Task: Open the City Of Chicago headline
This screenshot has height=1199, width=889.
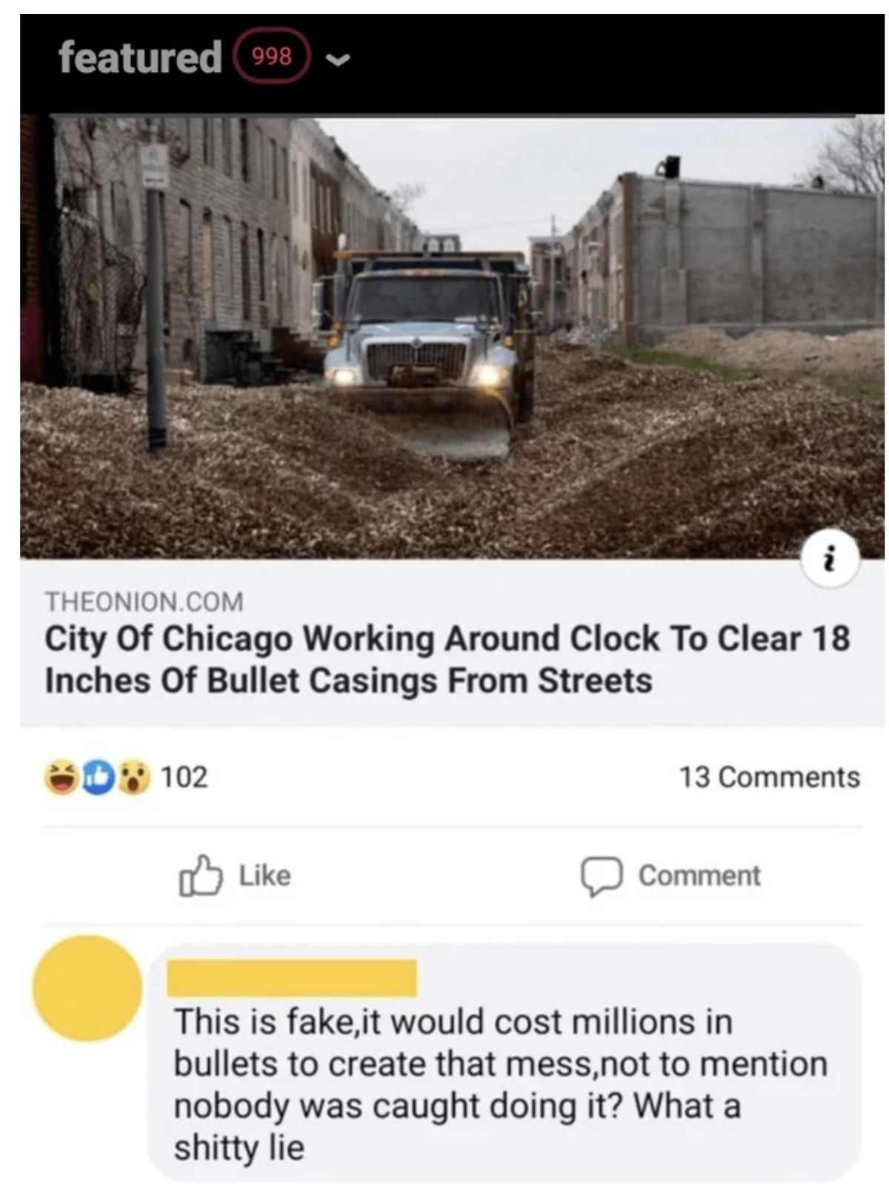Action: point(447,659)
